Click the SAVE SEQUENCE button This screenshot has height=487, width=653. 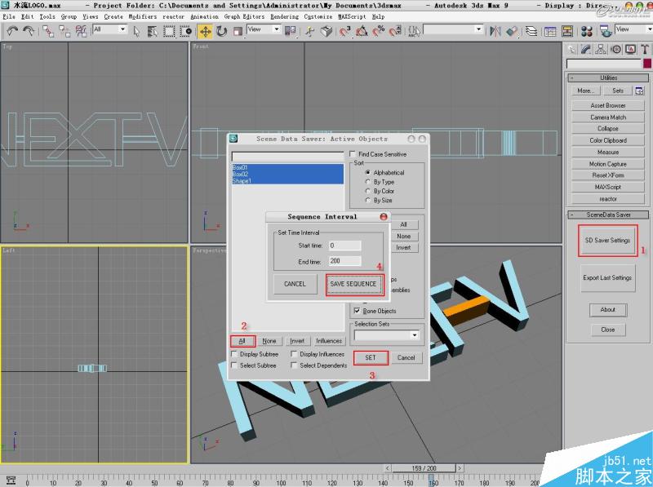click(x=354, y=284)
